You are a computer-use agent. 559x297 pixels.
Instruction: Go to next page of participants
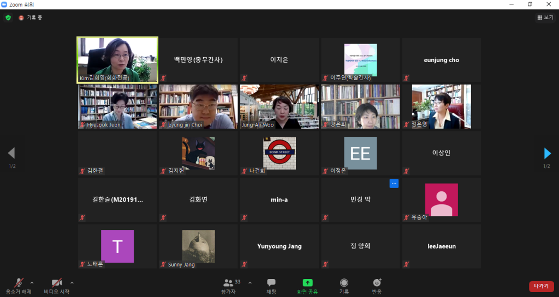click(x=547, y=153)
